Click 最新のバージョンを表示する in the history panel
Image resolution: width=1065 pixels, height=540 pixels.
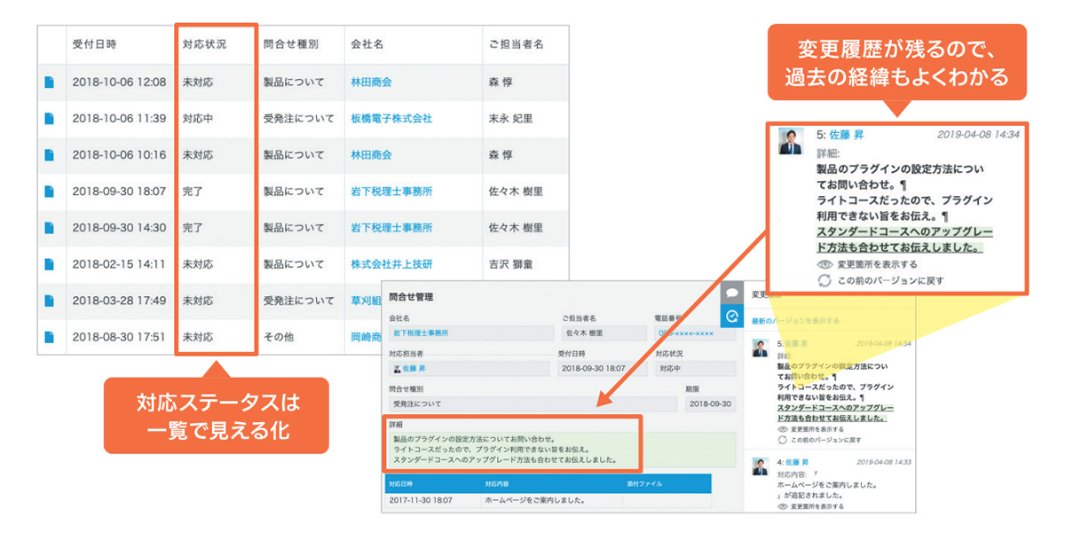[794, 322]
